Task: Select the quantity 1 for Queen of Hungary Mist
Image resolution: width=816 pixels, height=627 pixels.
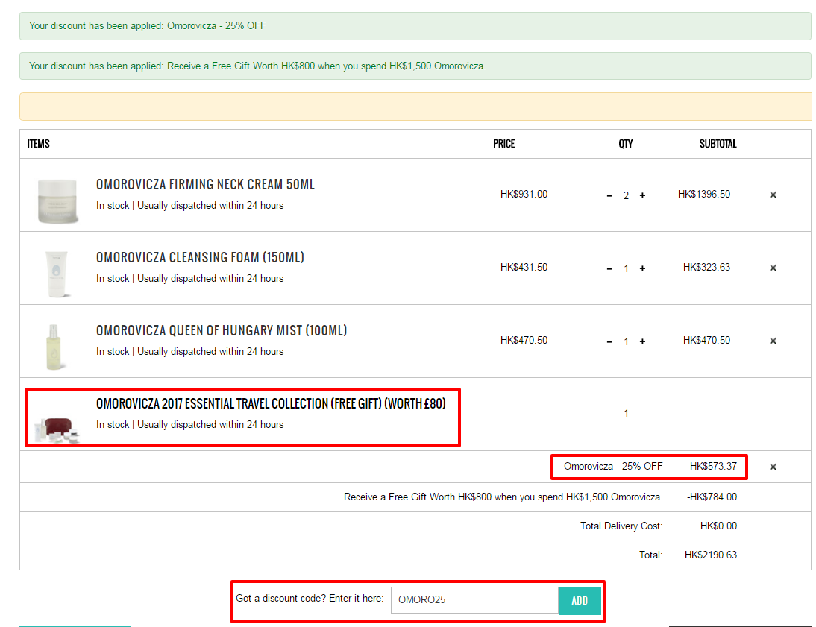Action: pos(626,342)
